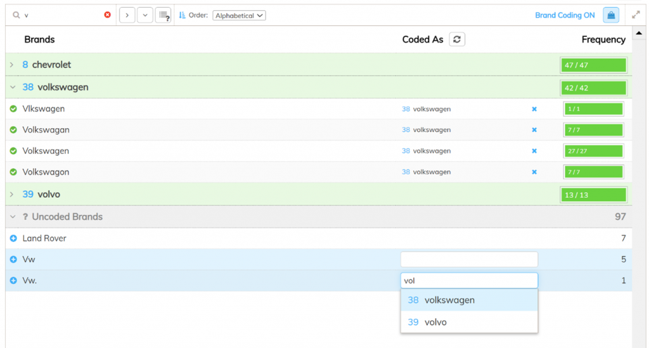Click the Volkswagon brand name
The height and width of the screenshot is (348, 649).
pos(46,172)
